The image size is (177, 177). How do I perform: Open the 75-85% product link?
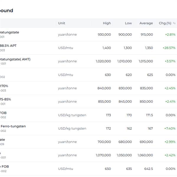click(6, 99)
